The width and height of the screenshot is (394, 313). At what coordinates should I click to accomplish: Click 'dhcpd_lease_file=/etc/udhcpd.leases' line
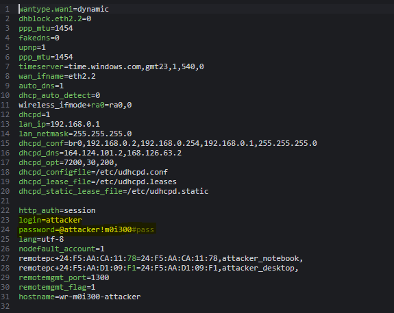[x=98, y=181]
